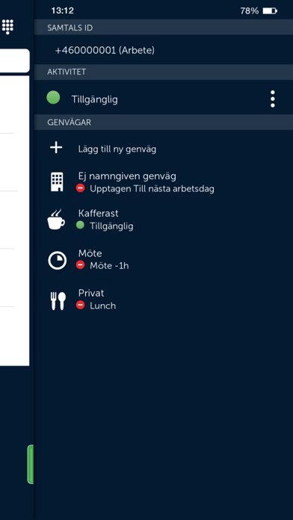Select the clock Möte icon
The image size is (293, 520).
point(57,260)
